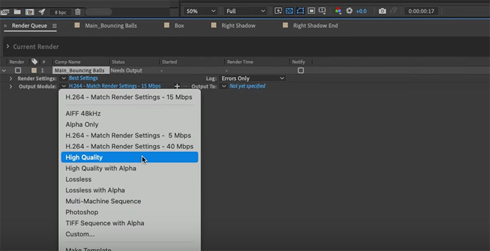Image resolution: width=490 pixels, height=251 pixels.
Task: Click the rocket icon in Project panel
Action: 42,11
